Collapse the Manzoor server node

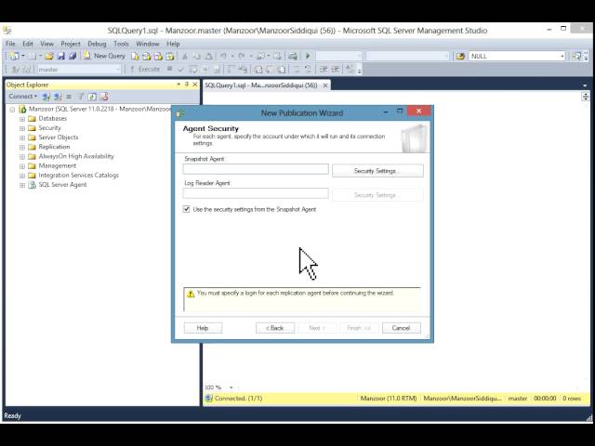tap(12, 110)
